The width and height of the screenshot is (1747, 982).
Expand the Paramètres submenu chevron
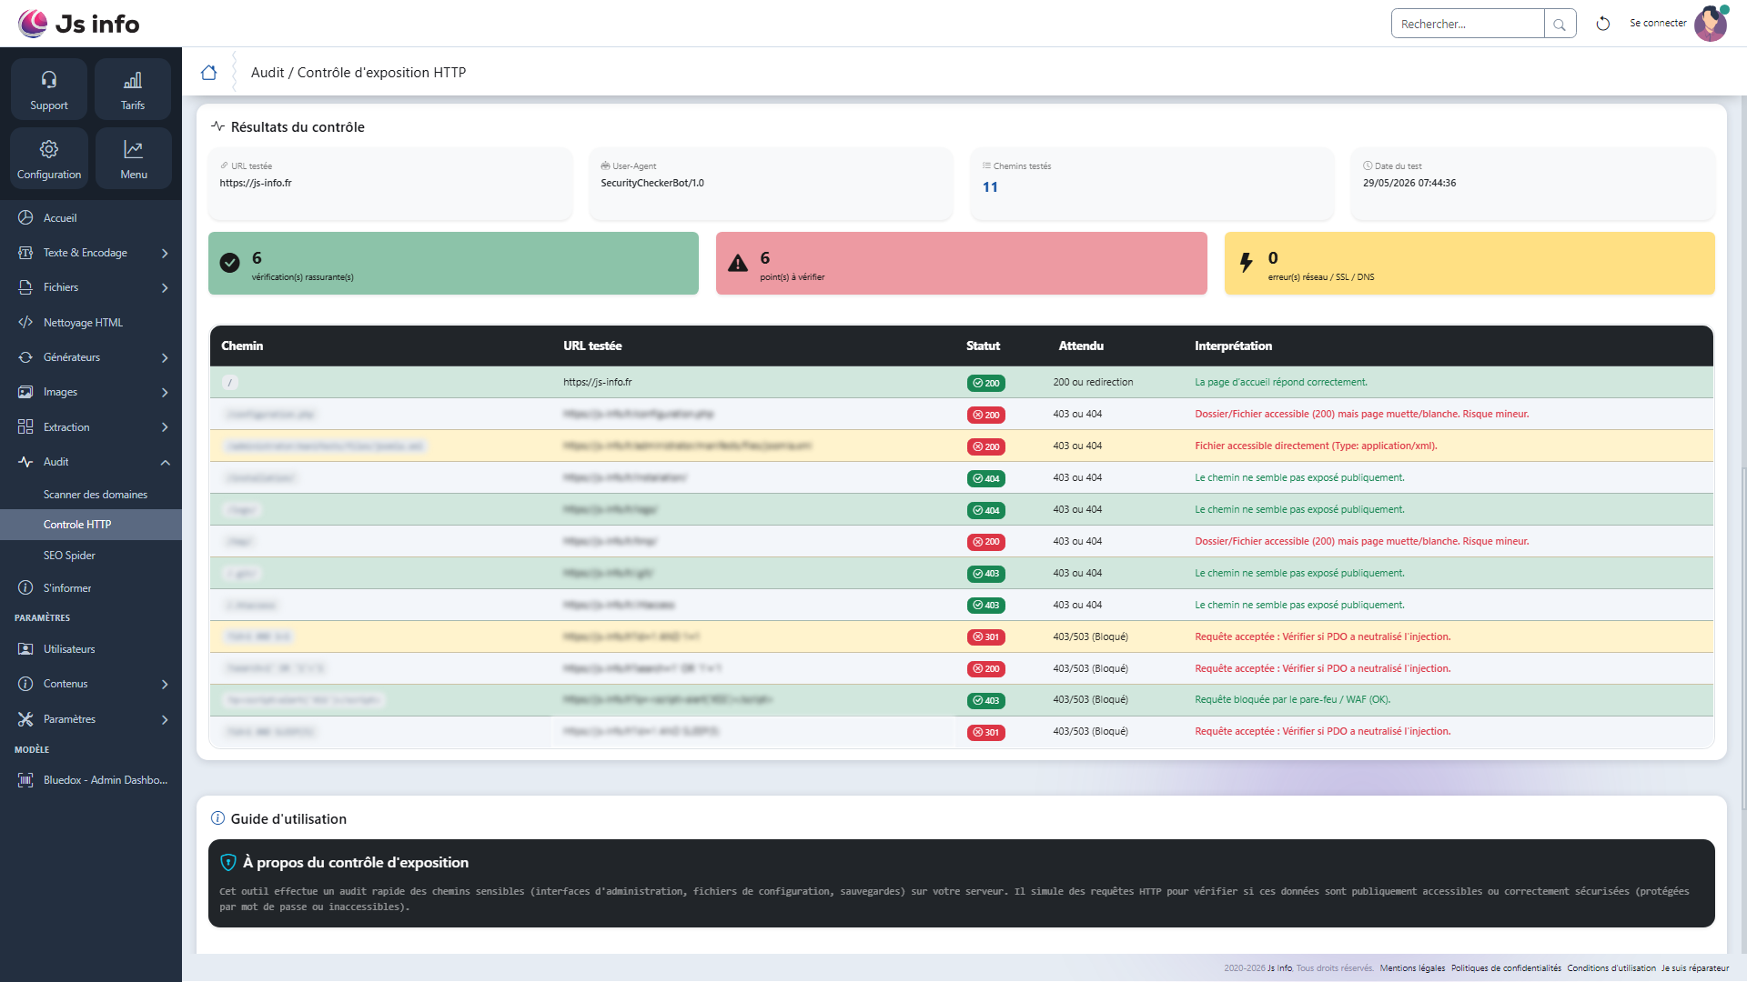(165, 720)
